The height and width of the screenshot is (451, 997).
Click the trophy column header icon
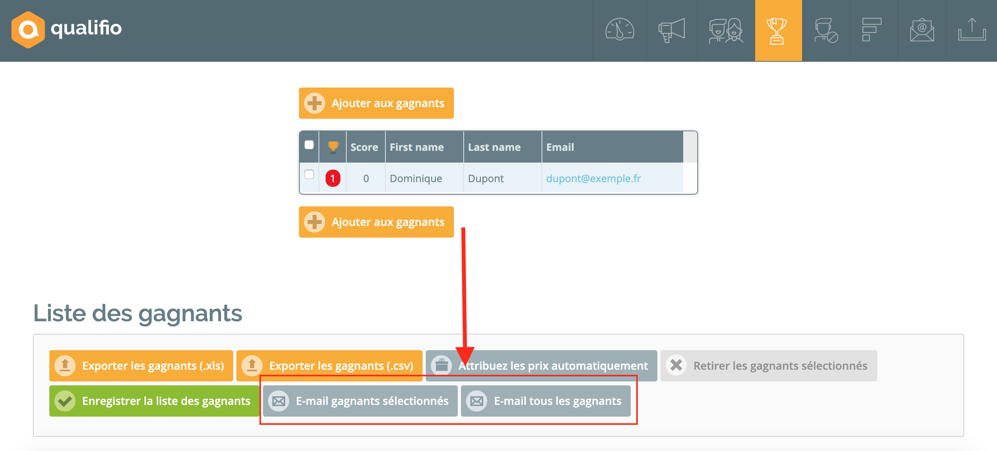333,147
